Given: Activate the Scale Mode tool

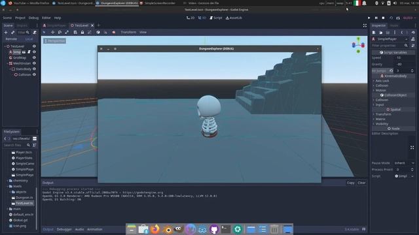Looking at the screenshot, I should click(x=67, y=32).
